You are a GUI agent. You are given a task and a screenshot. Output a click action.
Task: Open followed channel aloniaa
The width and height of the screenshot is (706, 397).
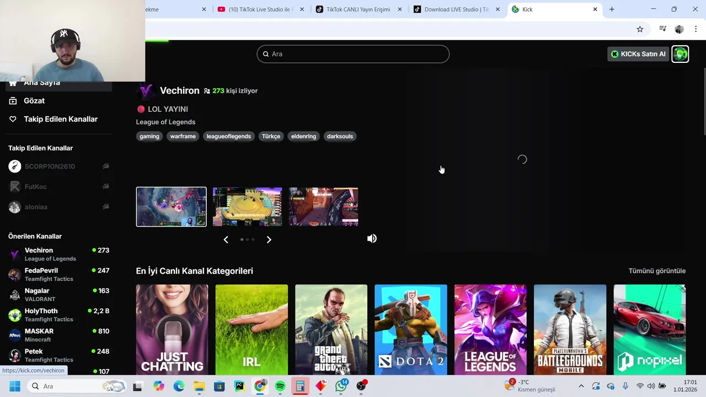click(x=36, y=207)
